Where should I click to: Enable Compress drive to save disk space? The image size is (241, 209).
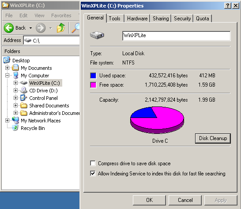pos(93,163)
